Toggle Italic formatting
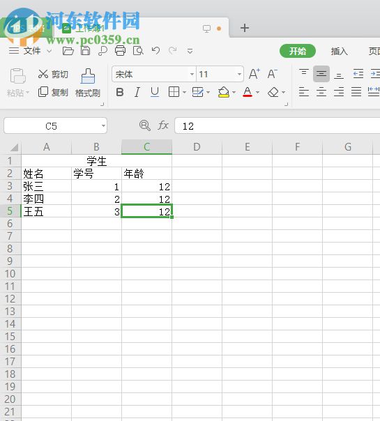 137,92
